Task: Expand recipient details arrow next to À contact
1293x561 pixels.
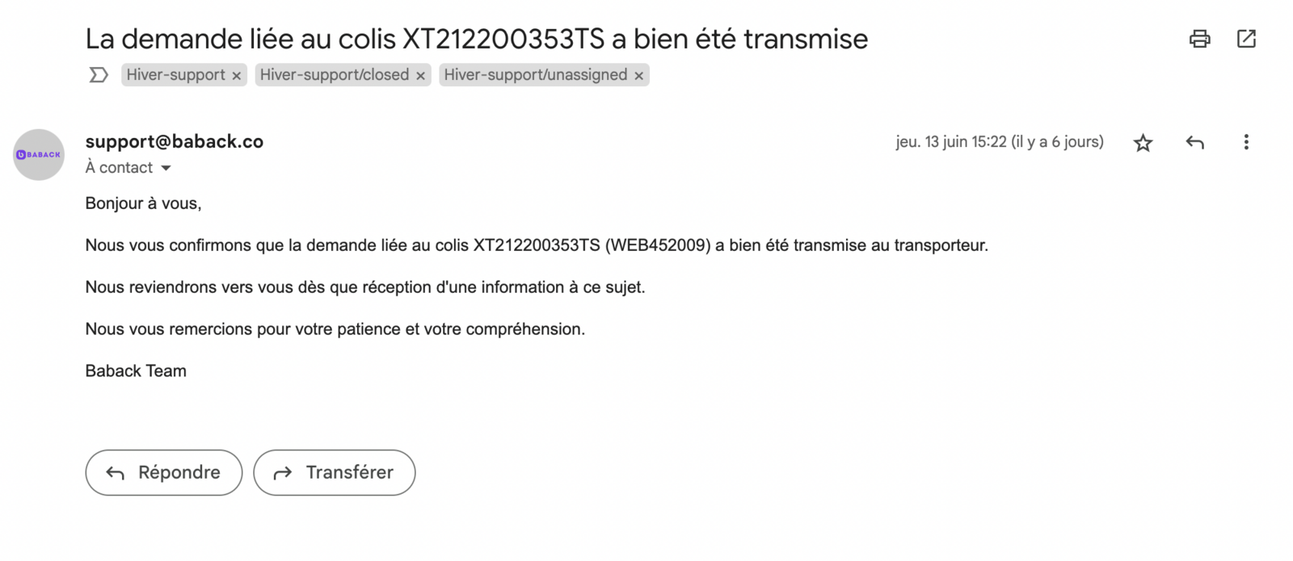Action: click(166, 168)
